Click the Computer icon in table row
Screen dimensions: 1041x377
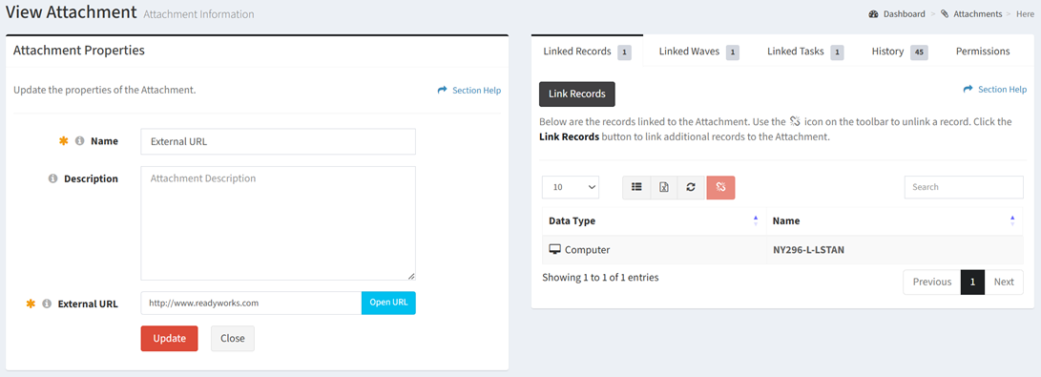[x=555, y=249]
